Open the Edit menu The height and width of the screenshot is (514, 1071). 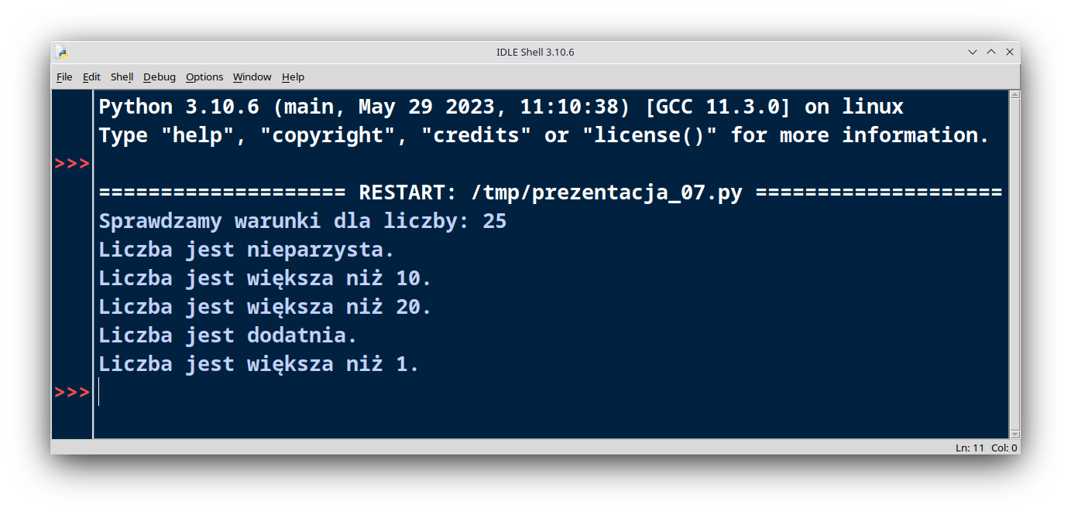tap(91, 77)
